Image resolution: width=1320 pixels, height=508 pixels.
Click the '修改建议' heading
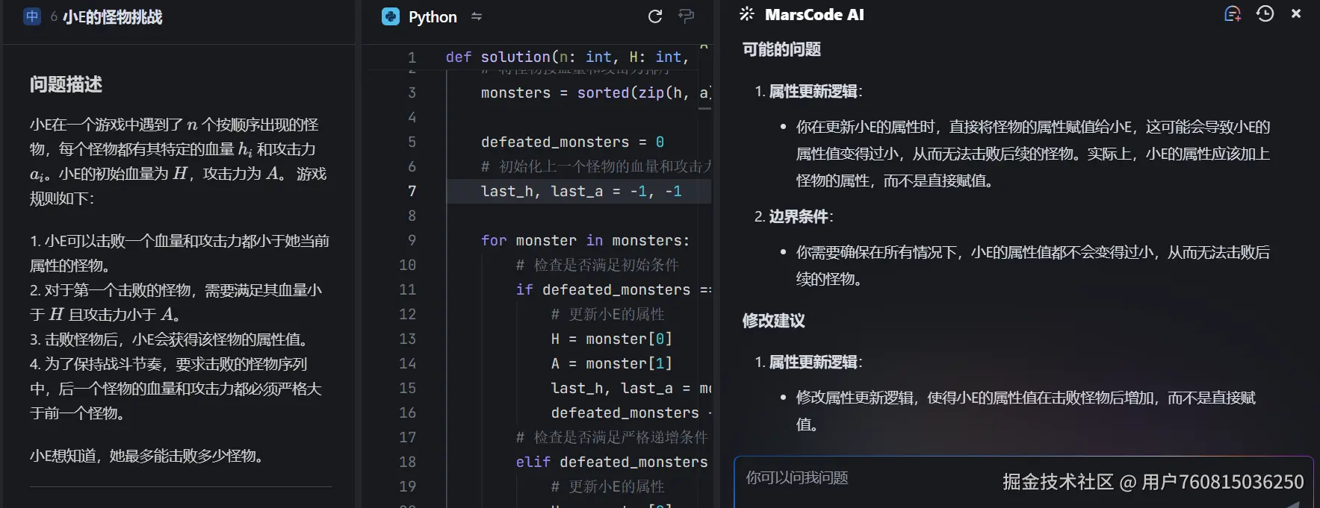773,321
